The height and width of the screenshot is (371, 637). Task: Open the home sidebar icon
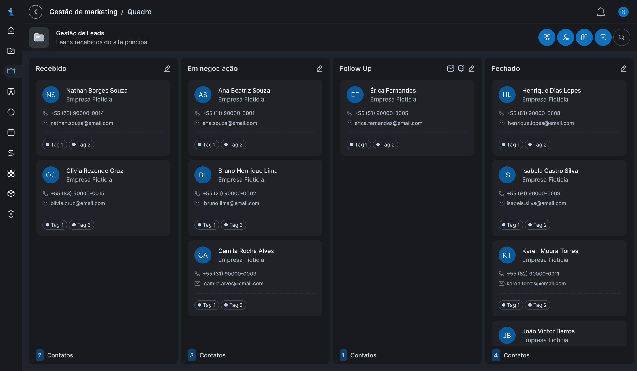tap(11, 31)
